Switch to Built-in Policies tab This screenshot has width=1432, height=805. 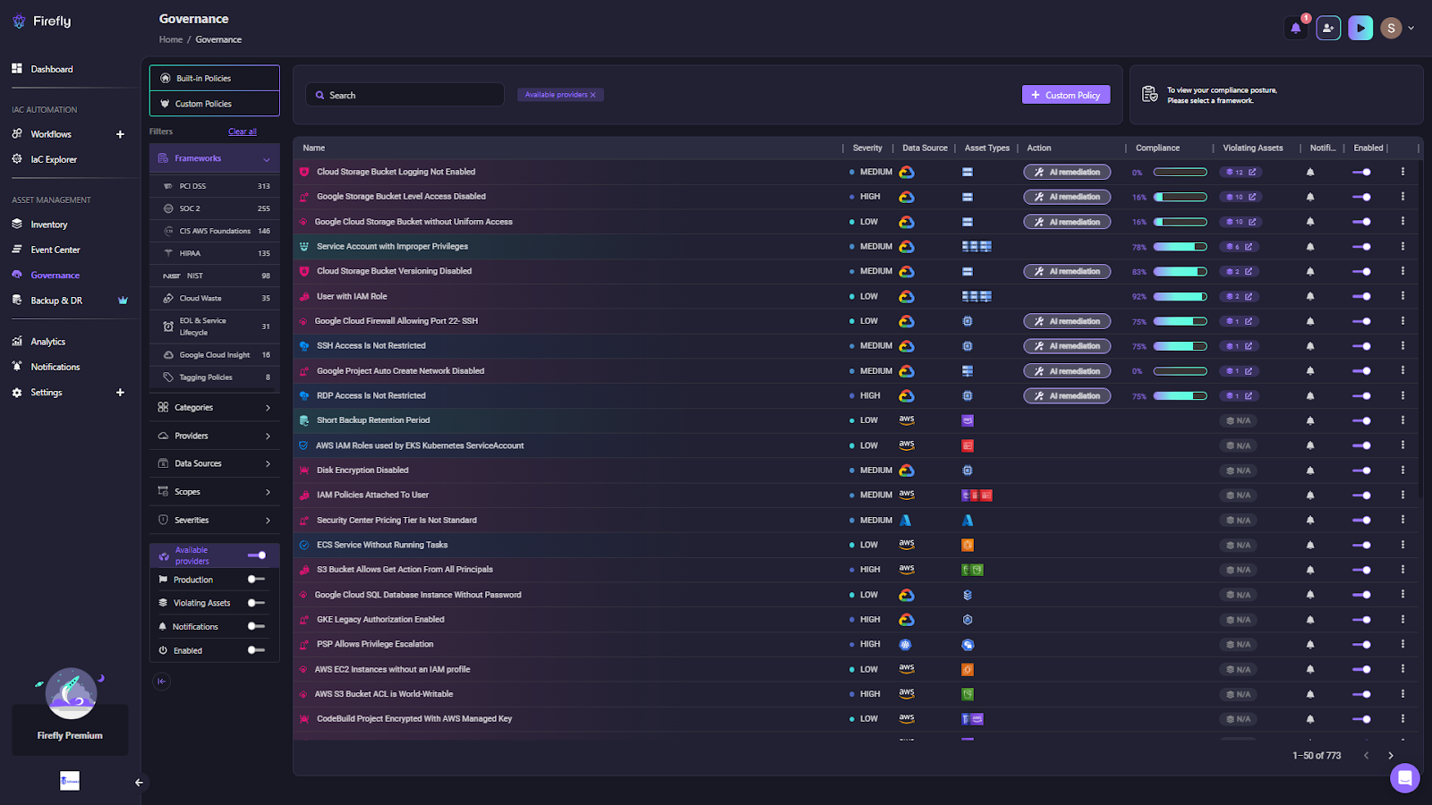(x=215, y=78)
